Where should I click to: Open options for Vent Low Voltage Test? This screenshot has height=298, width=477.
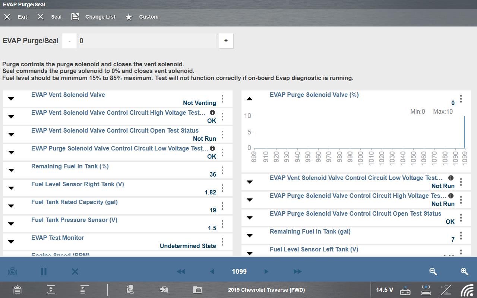pos(461,182)
